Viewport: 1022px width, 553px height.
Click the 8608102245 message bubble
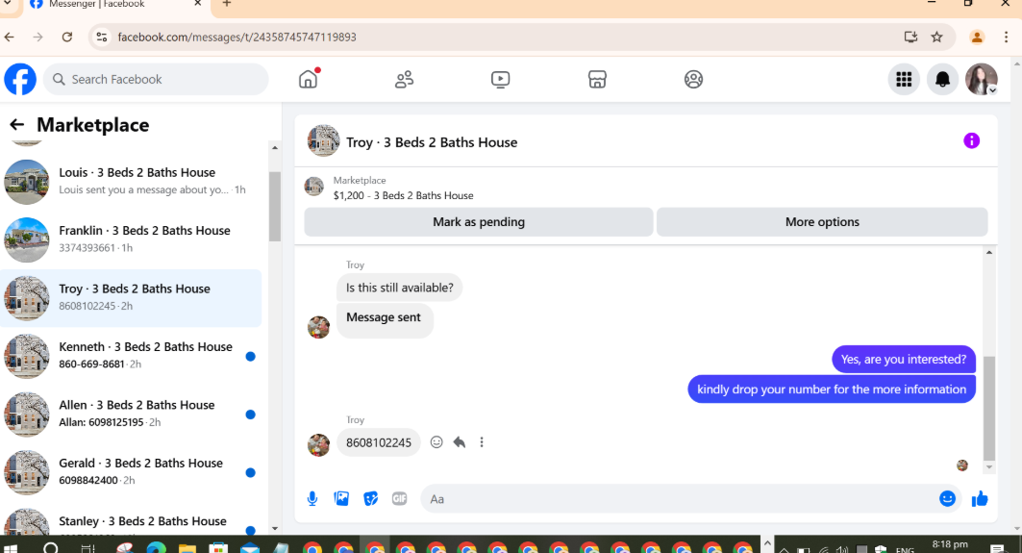coord(379,442)
